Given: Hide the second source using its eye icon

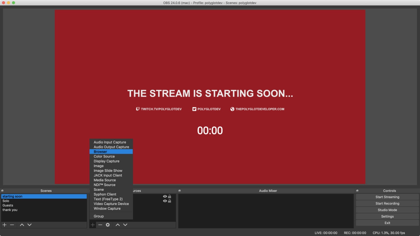Looking at the screenshot, I should coord(165,201).
